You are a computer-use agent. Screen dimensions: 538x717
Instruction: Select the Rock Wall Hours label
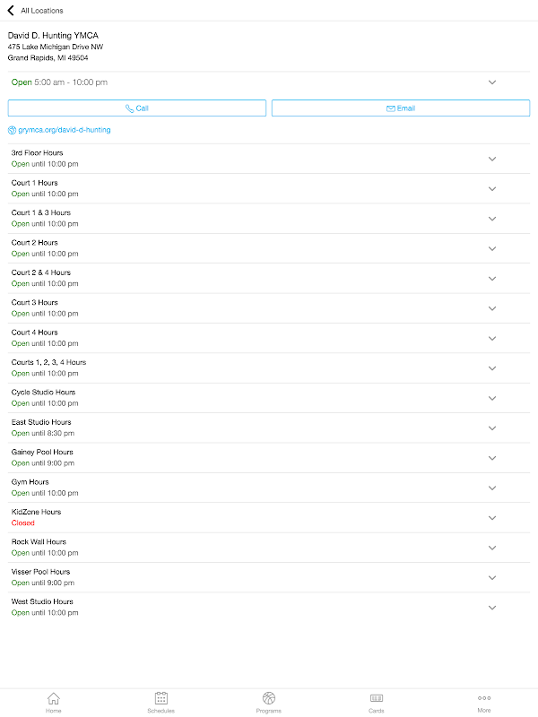pyautogui.click(x=39, y=542)
